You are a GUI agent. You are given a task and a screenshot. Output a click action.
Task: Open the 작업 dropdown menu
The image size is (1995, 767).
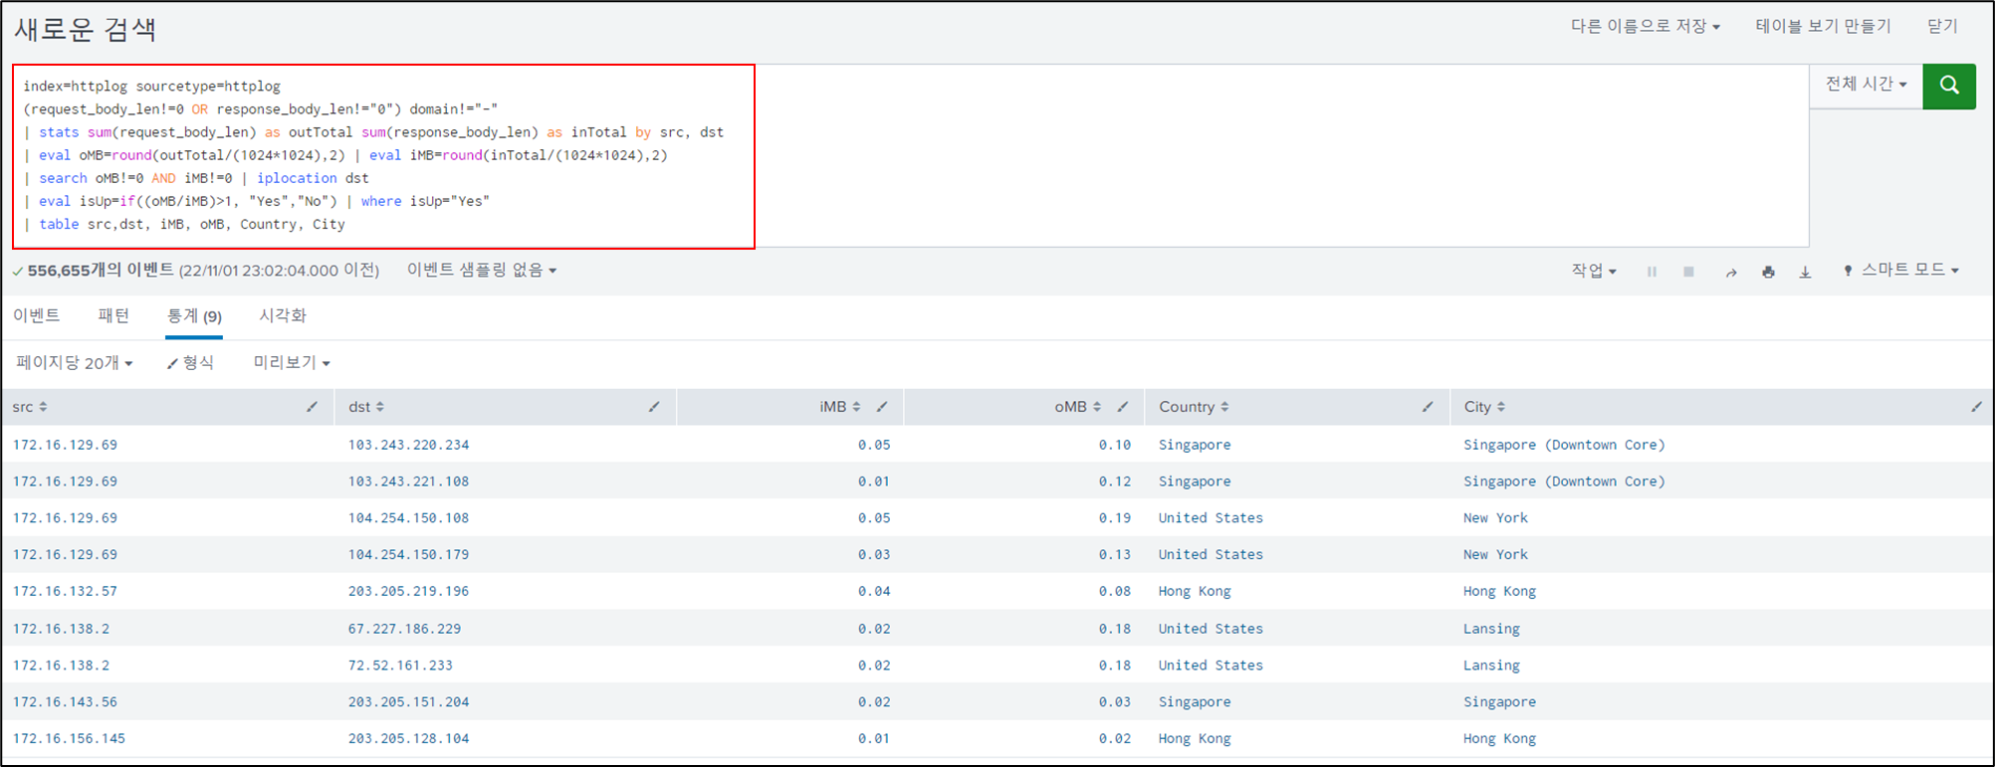pyautogui.click(x=1594, y=271)
